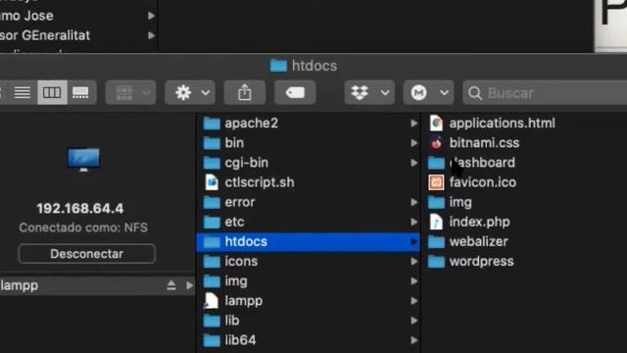
Task: Open the gear action menu
Action: pos(190,93)
